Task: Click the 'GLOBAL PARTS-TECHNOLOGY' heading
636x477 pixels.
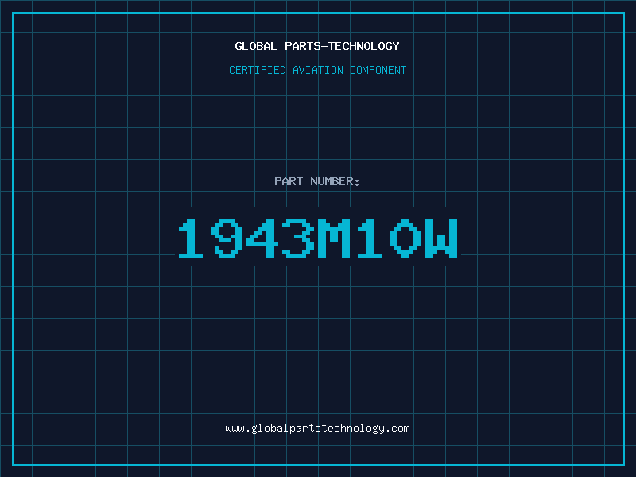Action: (x=317, y=46)
